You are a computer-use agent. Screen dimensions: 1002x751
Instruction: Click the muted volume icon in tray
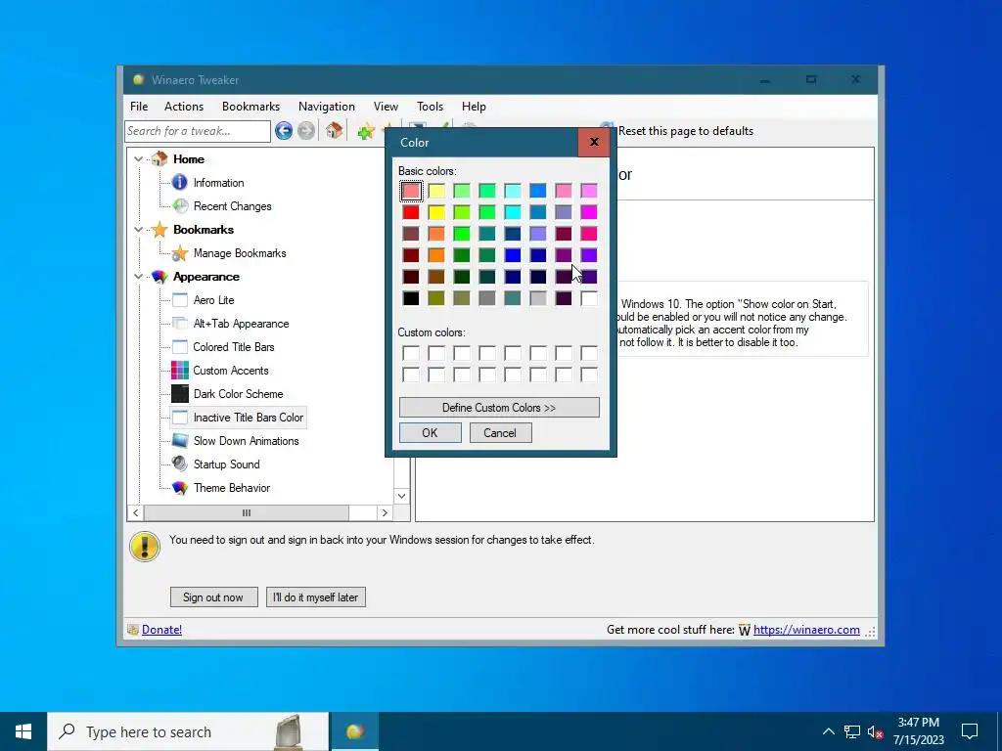click(876, 731)
